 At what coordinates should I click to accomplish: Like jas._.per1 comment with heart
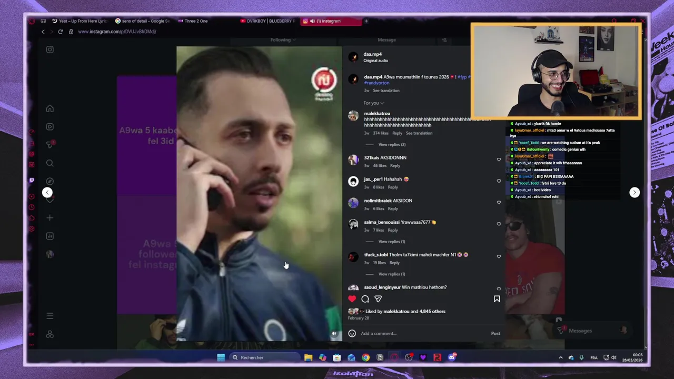coord(499,181)
